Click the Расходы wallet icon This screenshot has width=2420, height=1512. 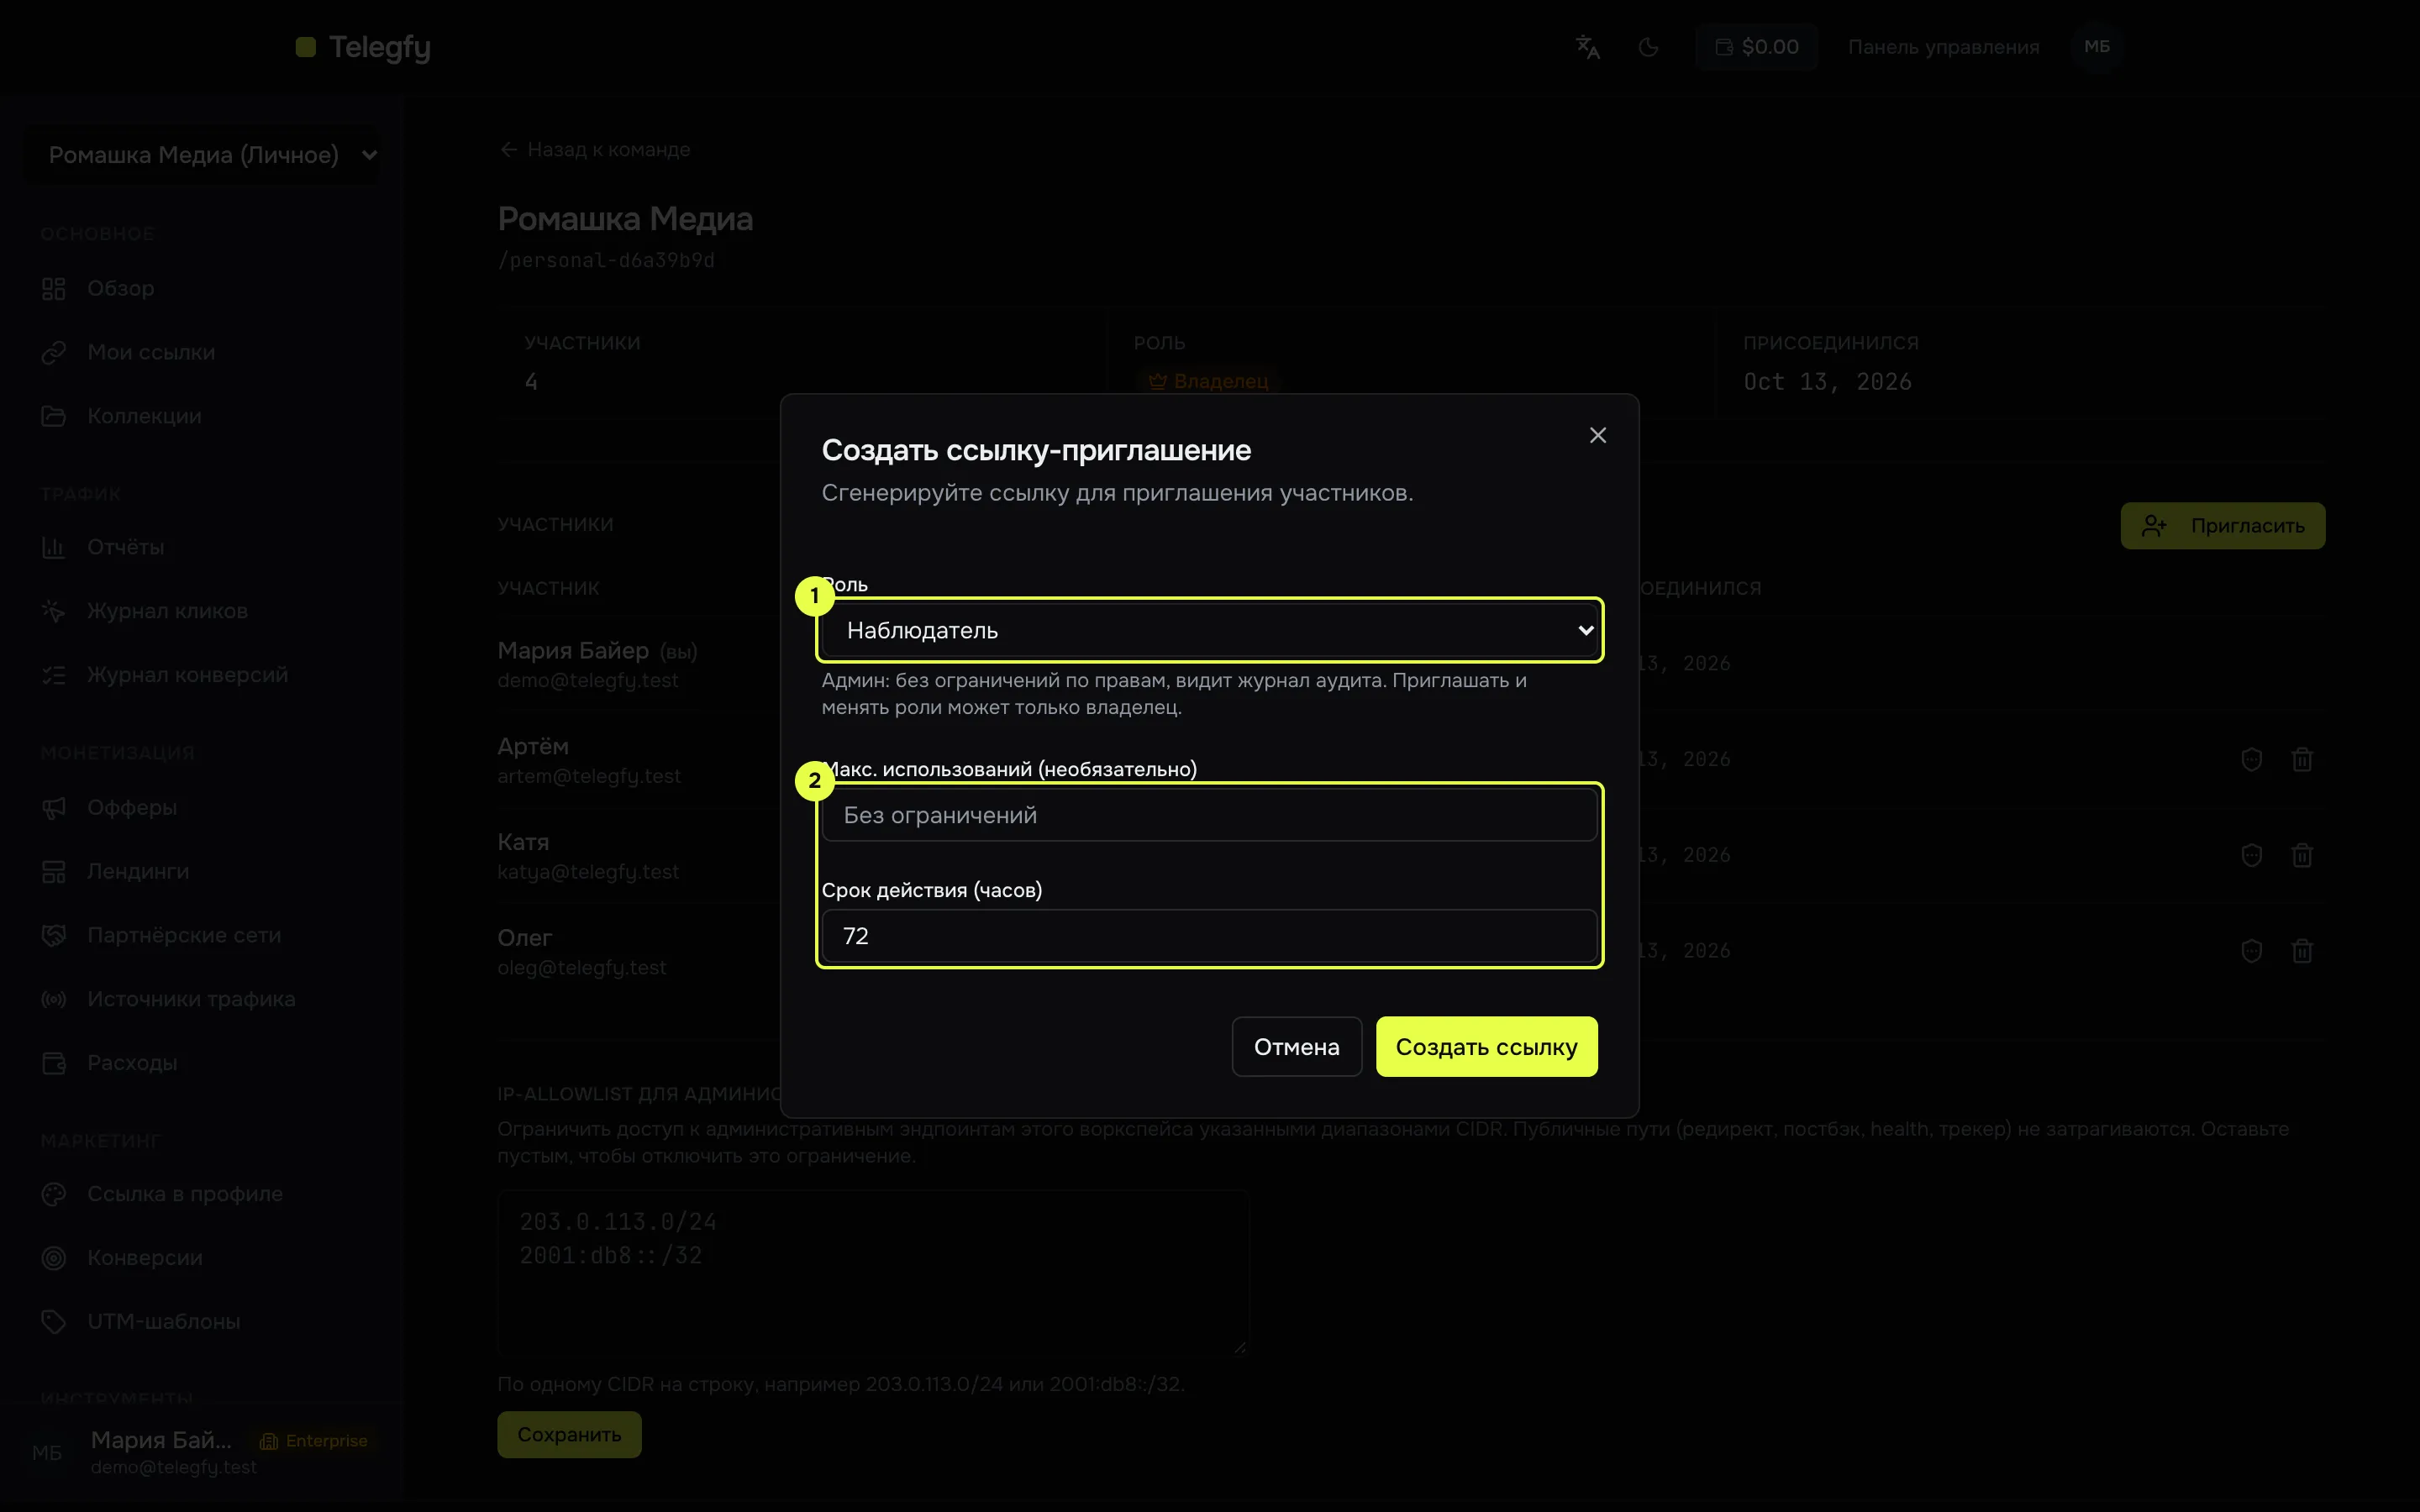tap(54, 1063)
